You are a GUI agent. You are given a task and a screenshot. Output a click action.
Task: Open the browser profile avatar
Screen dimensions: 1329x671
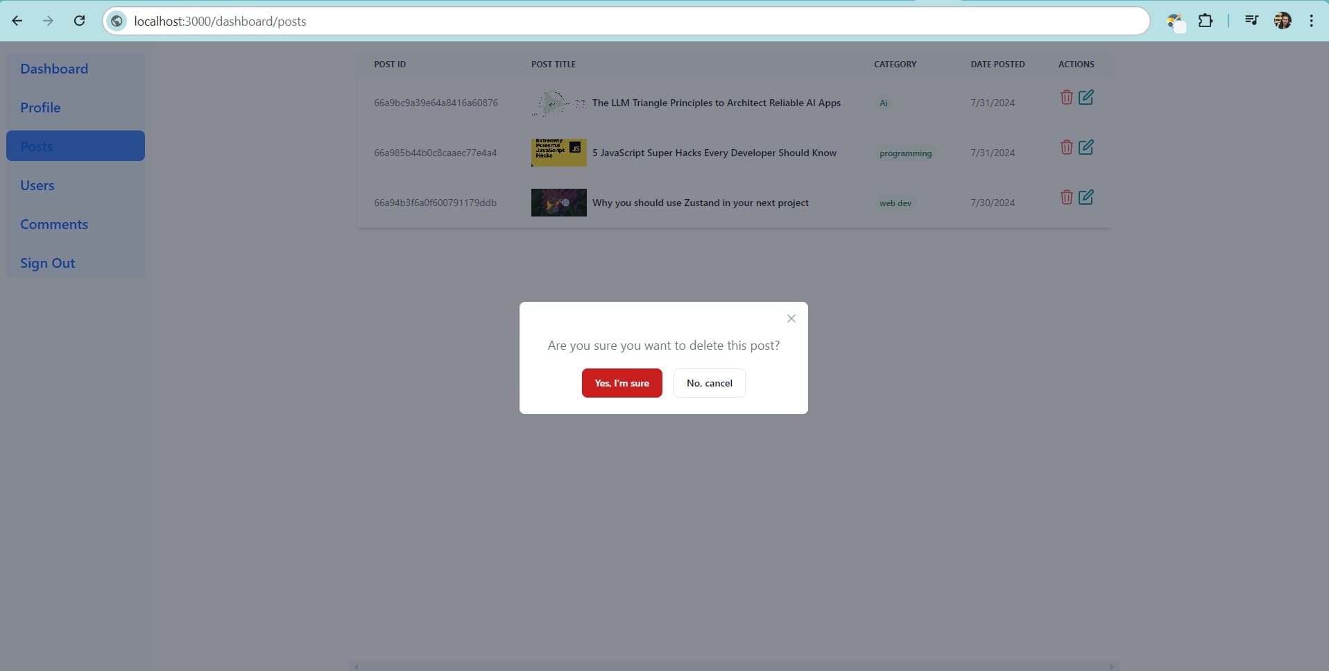pyautogui.click(x=1282, y=21)
